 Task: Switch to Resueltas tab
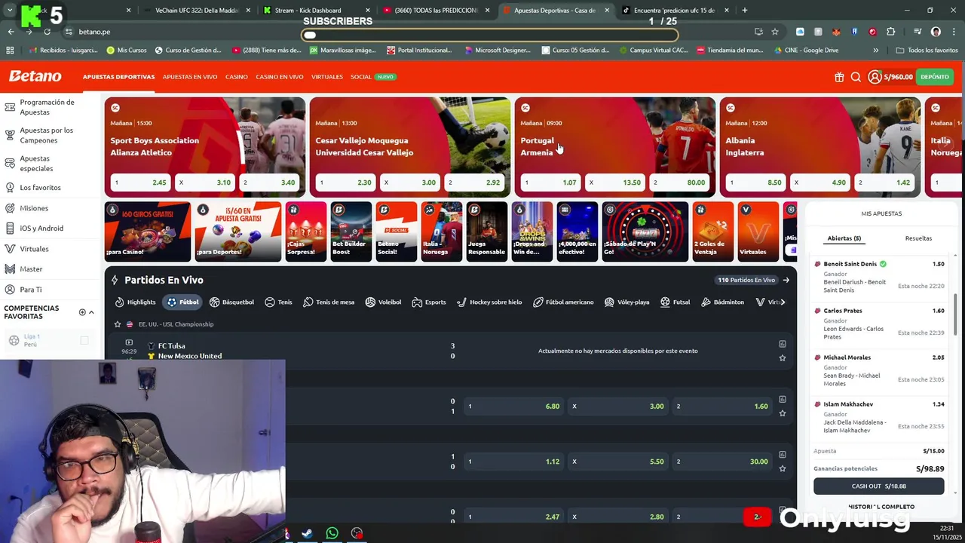[918, 238]
